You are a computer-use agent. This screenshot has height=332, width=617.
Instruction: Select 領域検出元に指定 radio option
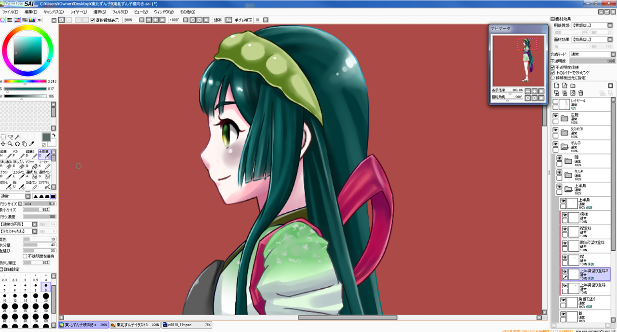click(x=553, y=77)
